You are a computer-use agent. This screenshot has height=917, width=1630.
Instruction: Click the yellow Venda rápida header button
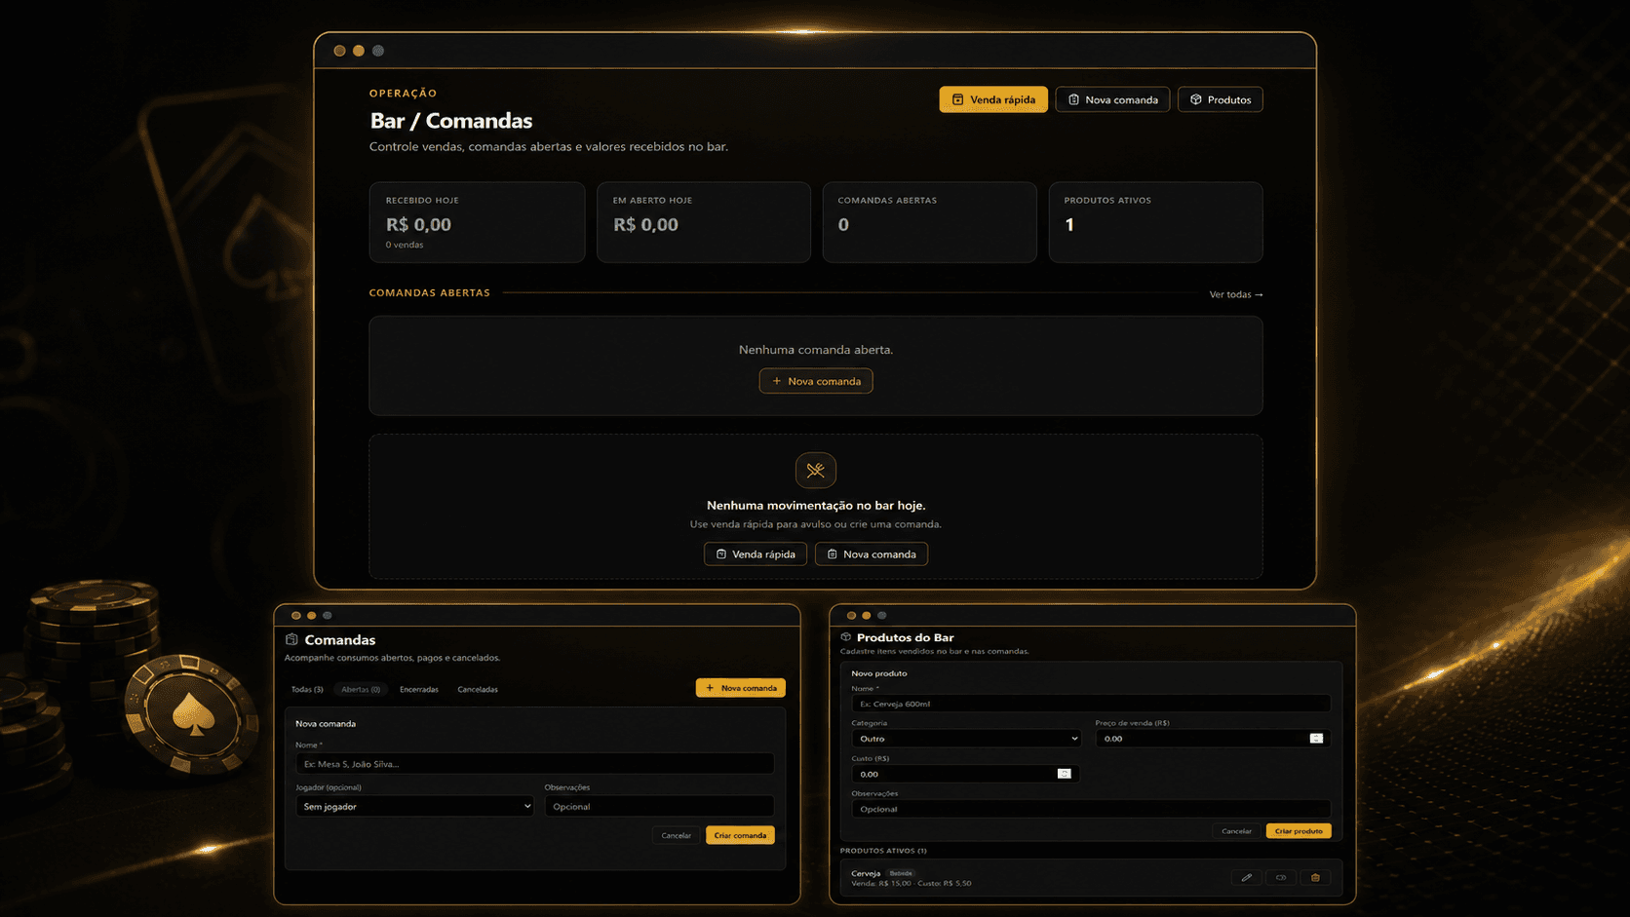[x=993, y=99]
